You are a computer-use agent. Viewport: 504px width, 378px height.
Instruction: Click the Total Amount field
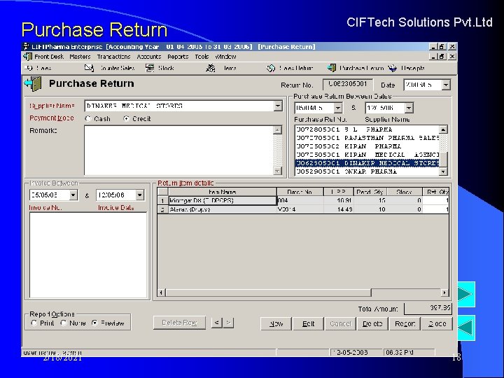tap(428, 308)
